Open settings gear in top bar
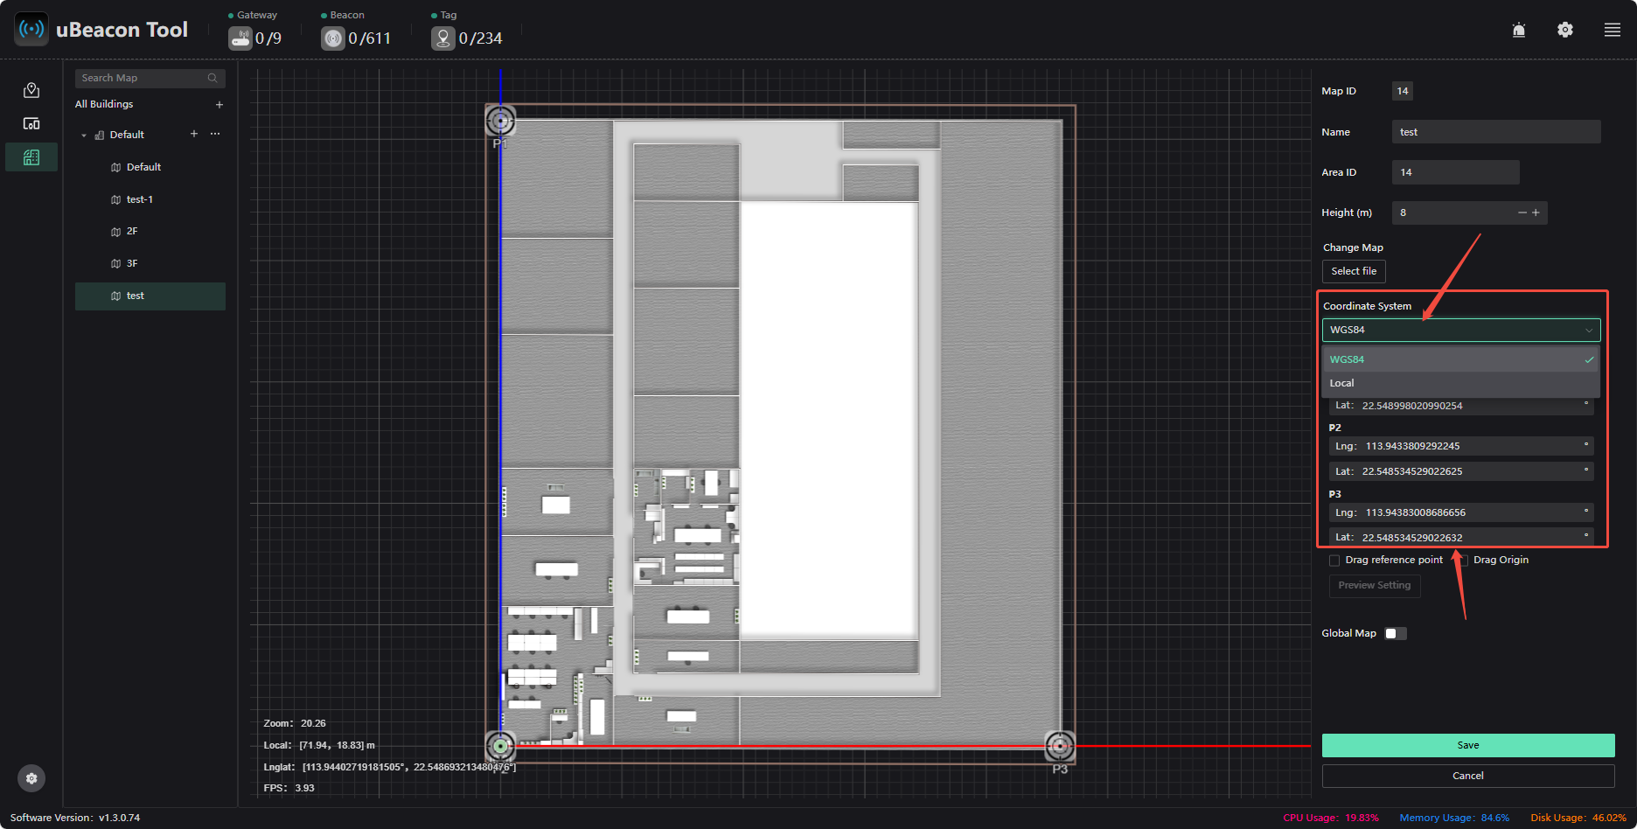The height and width of the screenshot is (829, 1637). (x=1565, y=30)
